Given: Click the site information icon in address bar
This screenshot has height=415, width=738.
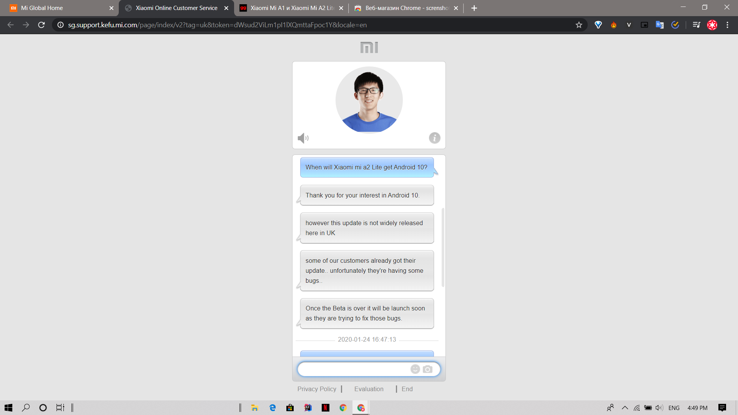Looking at the screenshot, I should [x=60, y=25].
